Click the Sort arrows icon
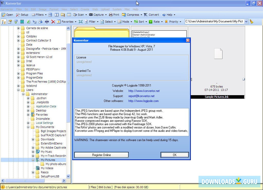Screen dimensions: 263x190 tap(136, 22)
